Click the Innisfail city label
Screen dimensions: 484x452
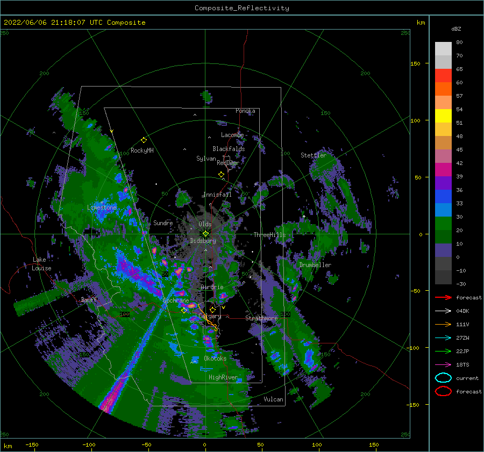(x=217, y=195)
